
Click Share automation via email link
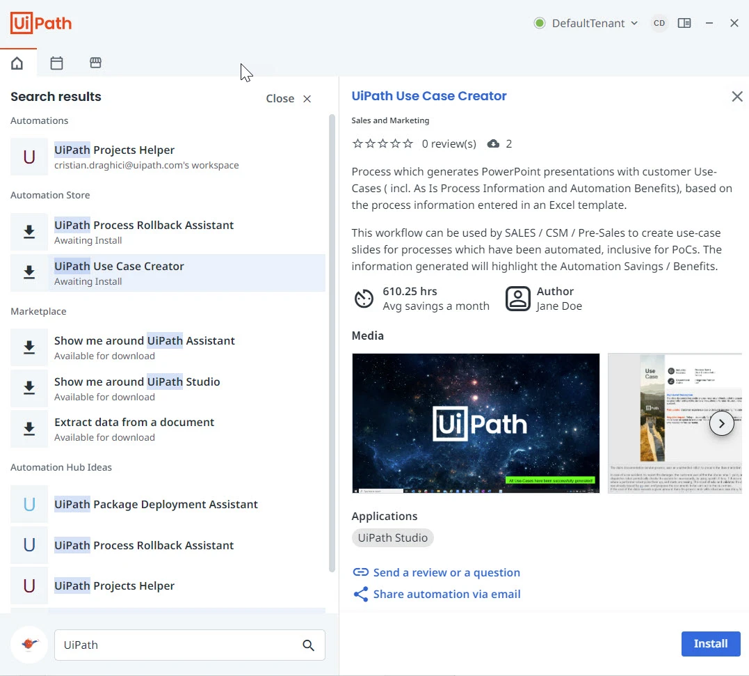[437, 594]
